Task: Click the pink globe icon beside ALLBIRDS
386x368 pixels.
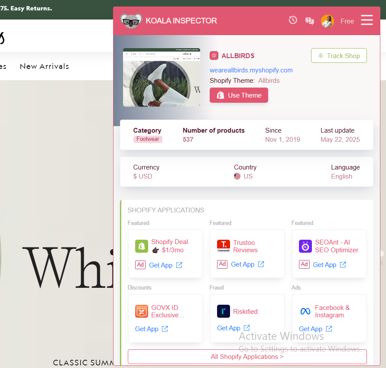Action: click(214, 55)
